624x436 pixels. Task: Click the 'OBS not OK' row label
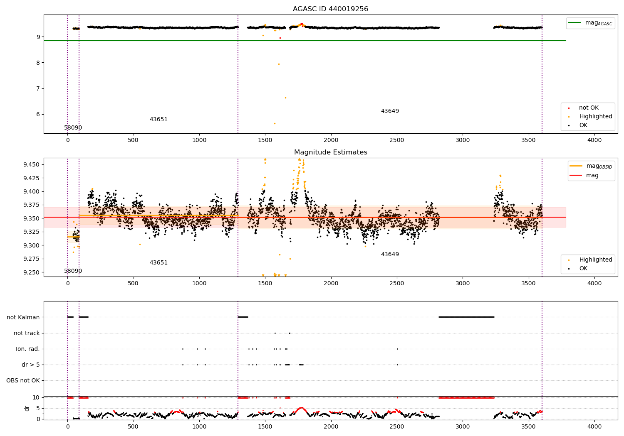(23, 381)
